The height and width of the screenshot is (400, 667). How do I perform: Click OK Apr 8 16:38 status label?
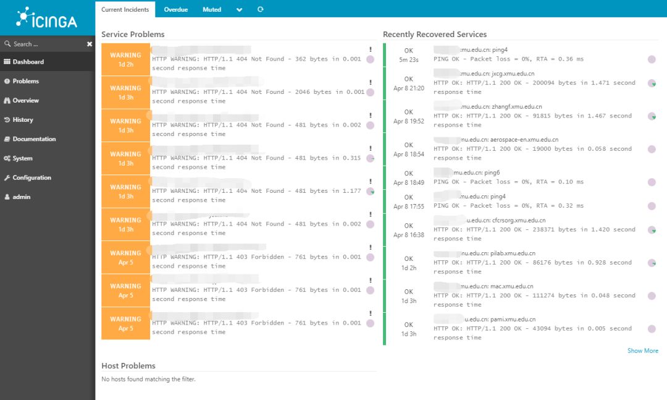pyautogui.click(x=409, y=230)
